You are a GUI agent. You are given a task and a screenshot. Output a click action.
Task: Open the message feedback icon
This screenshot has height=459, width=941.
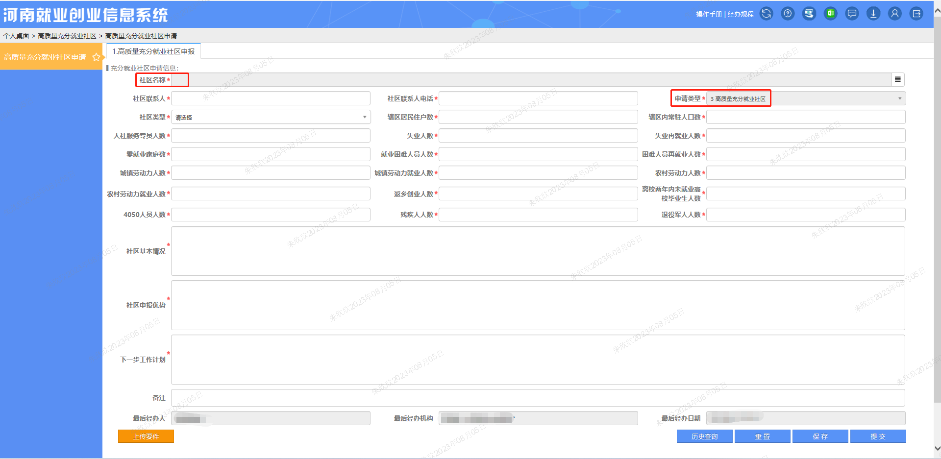pos(852,14)
